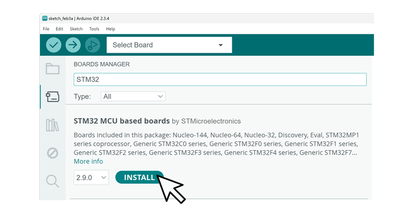Open the Library Manager books icon
The image size is (410, 212).
[x=53, y=125]
